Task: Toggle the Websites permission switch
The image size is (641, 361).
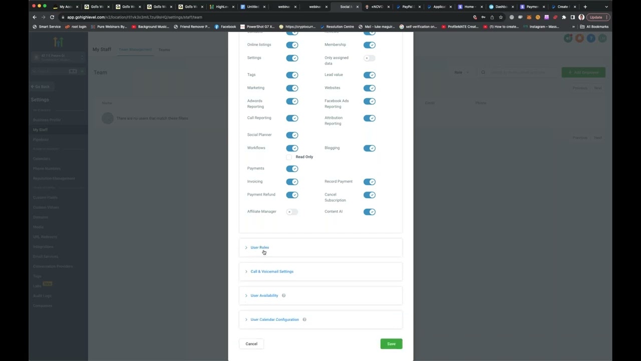Action: click(370, 88)
